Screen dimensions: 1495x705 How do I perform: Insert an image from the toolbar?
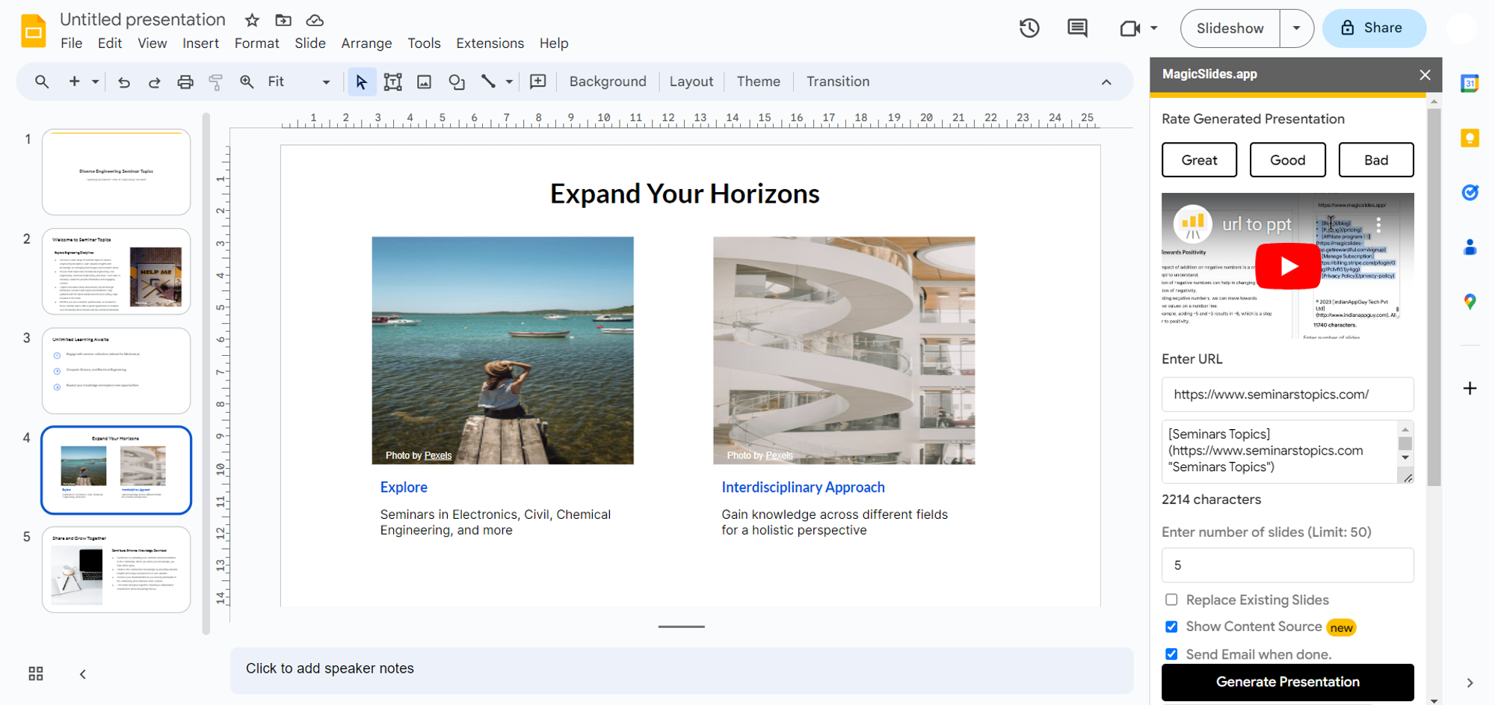point(424,81)
